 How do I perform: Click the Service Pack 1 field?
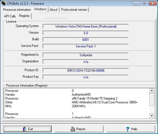pos(86,46)
